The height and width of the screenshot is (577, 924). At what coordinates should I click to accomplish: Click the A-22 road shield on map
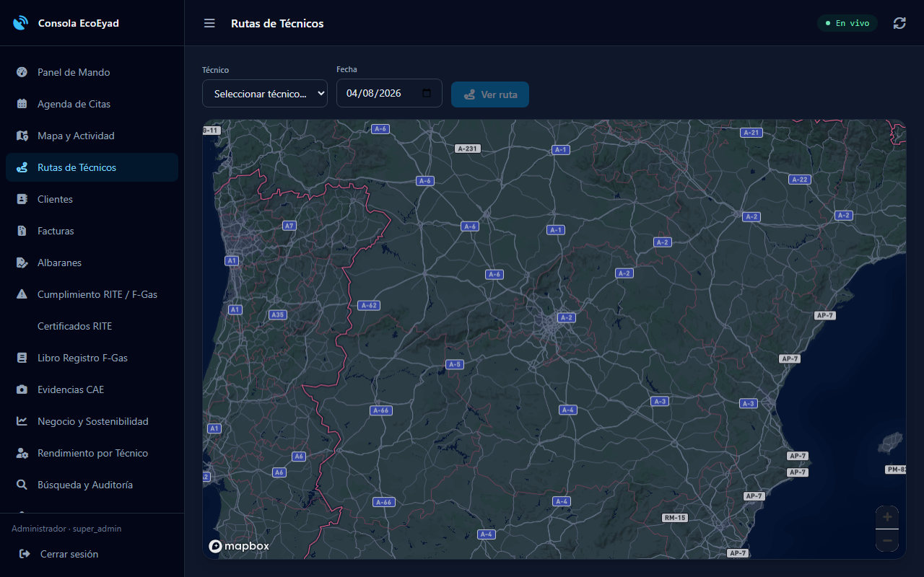800,180
